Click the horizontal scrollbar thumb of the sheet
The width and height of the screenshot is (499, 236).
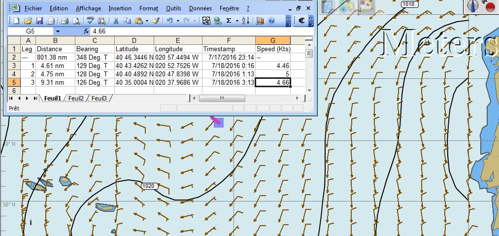coord(222,98)
